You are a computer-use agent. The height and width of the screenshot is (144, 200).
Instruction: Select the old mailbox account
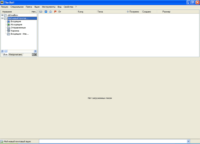click(x=13, y=15)
